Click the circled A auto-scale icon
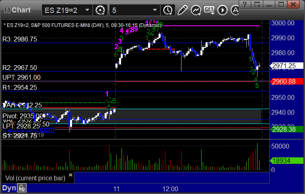This screenshot has width=305, height=194. 235,10
